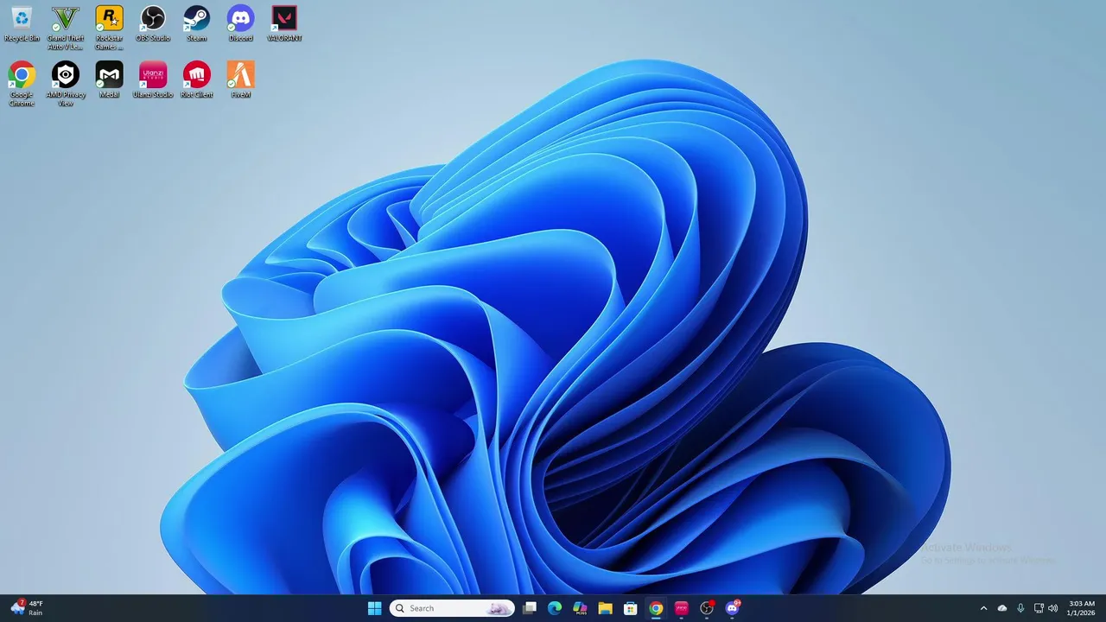Open the weather widget showing 48°F Rain
Image resolution: width=1106 pixels, height=622 pixels.
coord(26,608)
